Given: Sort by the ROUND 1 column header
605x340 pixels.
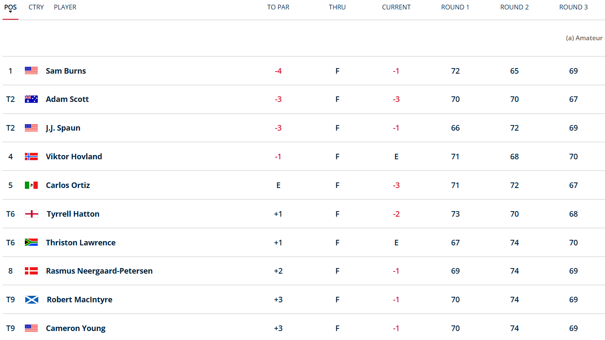Looking at the screenshot, I should (x=455, y=7).
